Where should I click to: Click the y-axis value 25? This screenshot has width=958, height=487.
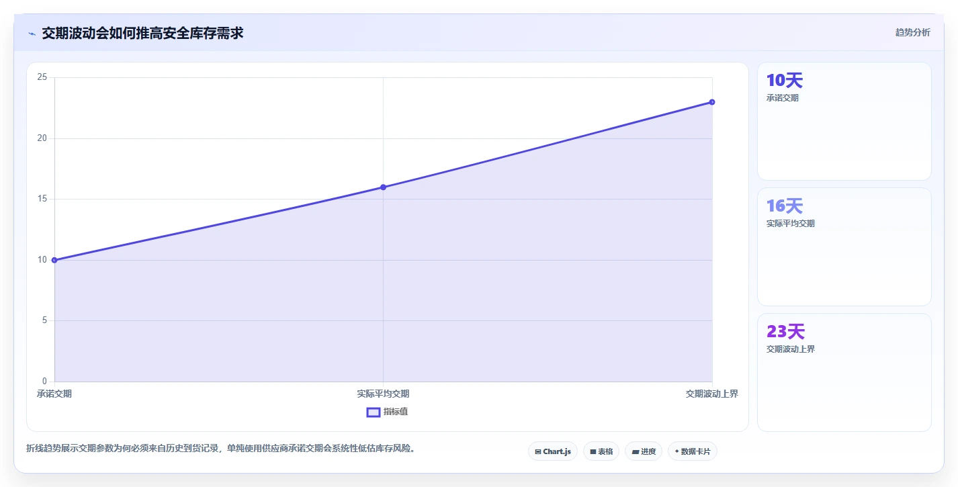point(42,77)
